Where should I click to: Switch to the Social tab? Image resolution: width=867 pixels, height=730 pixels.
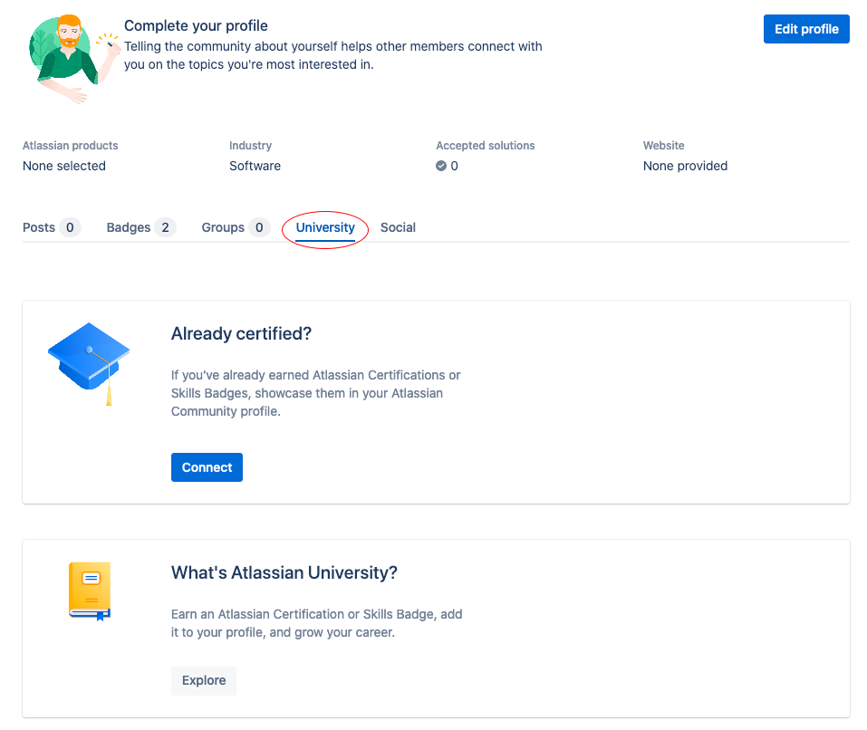pyautogui.click(x=398, y=227)
